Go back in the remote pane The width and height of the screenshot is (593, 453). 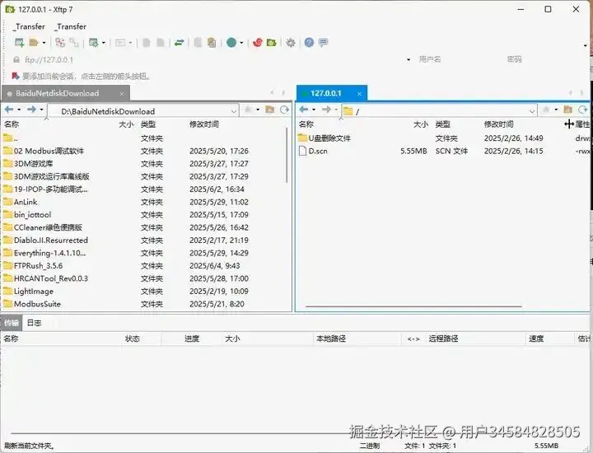pos(304,110)
